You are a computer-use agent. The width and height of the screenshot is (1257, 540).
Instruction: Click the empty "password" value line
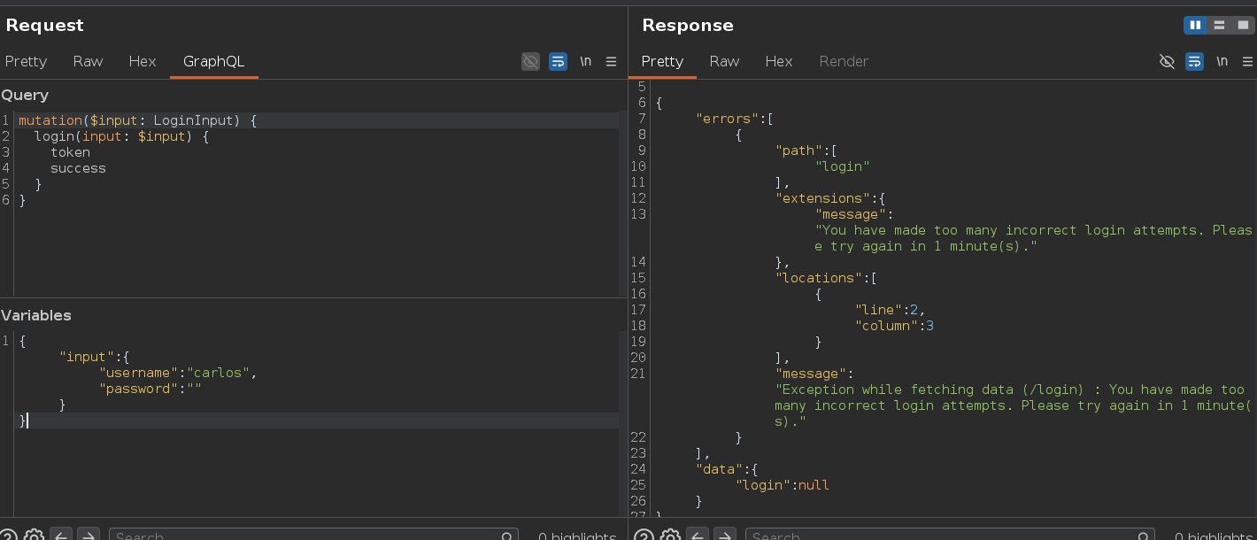(x=150, y=389)
